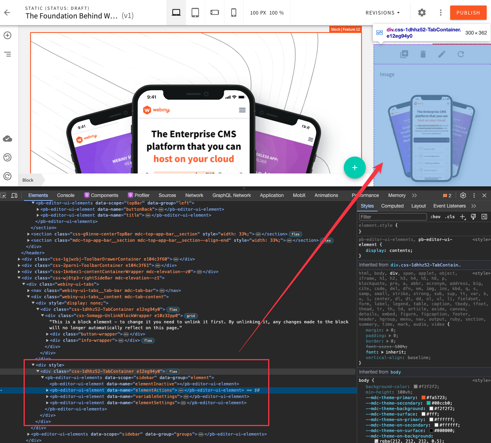Delete the selected Image element with the trash icon
491x443 pixels.
(423, 54)
